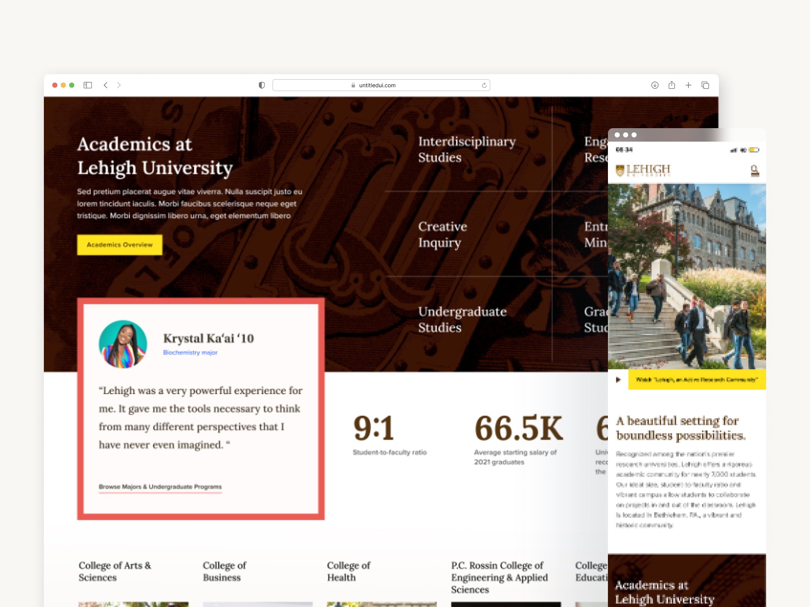Open College of Health
The height and width of the screenshot is (607, 810).
click(348, 572)
